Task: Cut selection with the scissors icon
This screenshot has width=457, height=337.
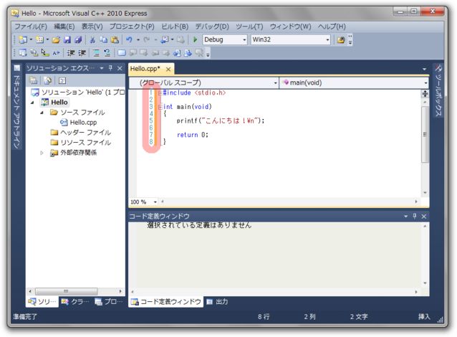Action: pos(92,39)
